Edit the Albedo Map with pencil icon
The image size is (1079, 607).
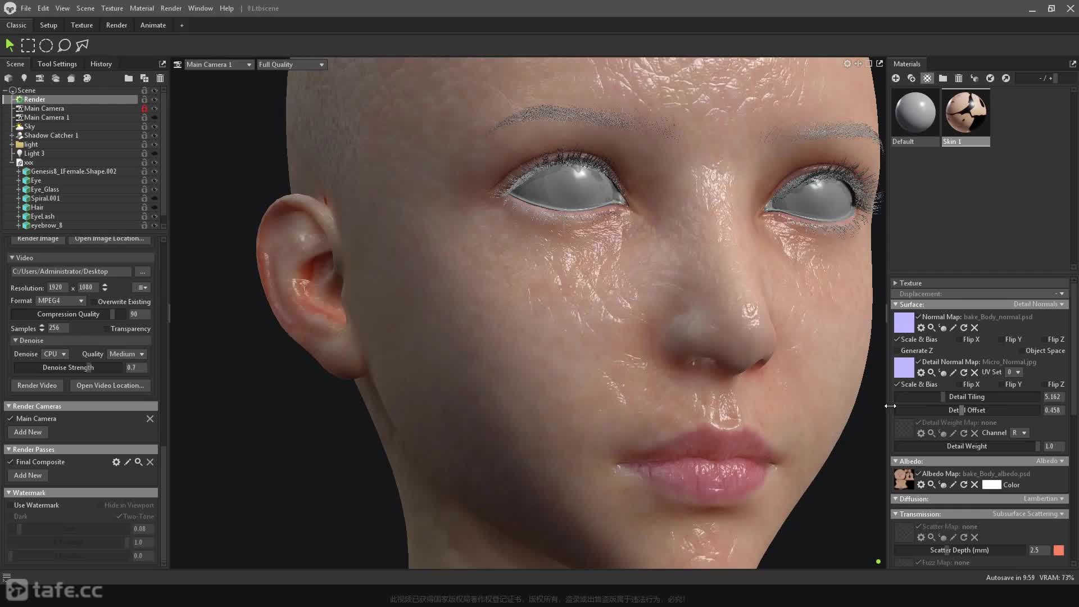[x=953, y=484]
